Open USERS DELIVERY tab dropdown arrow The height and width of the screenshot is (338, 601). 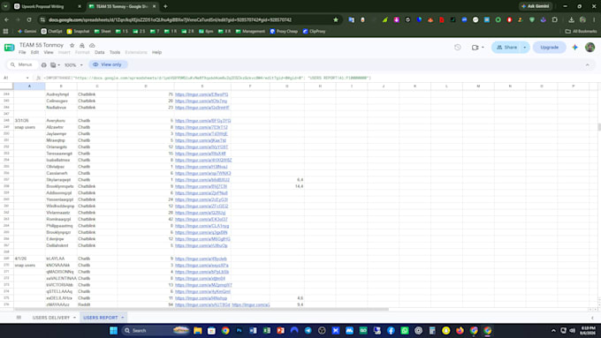74,318
